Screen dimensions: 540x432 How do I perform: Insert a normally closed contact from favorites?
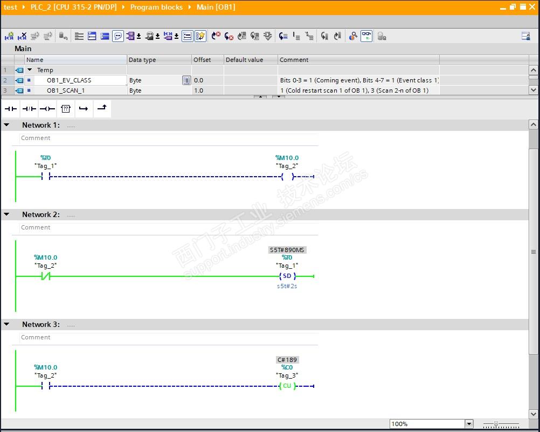click(29, 109)
